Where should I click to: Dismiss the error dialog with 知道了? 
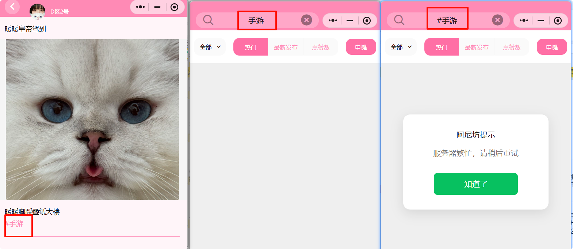click(x=475, y=184)
